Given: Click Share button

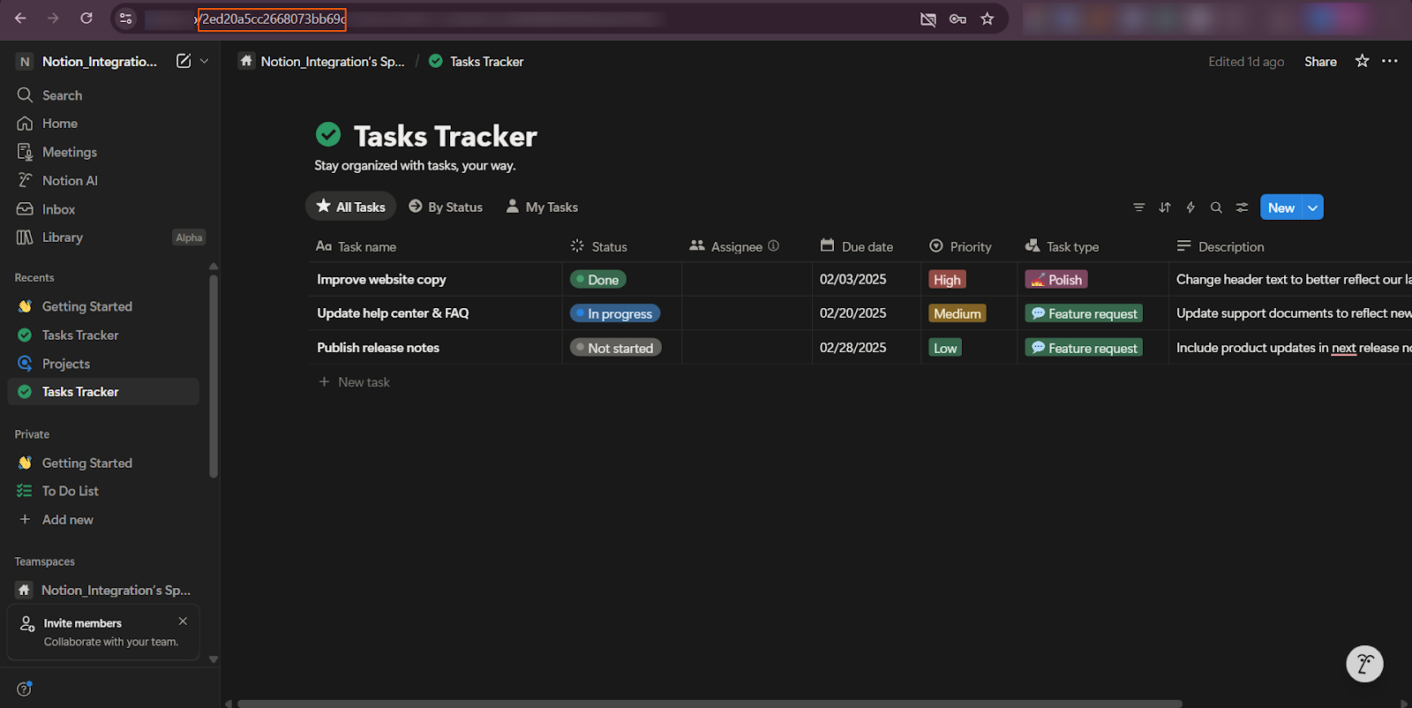Looking at the screenshot, I should 1320,61.
